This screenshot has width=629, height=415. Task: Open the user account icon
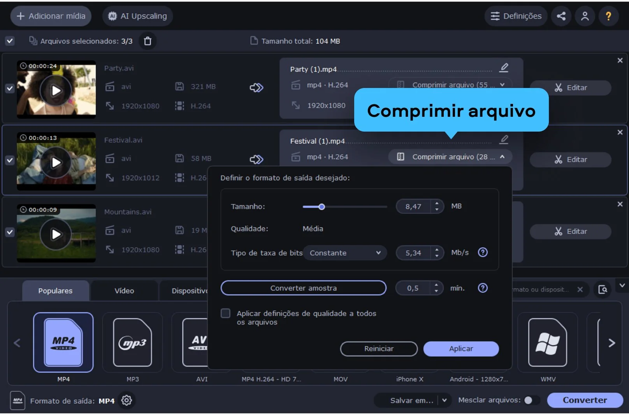[585, 16]
